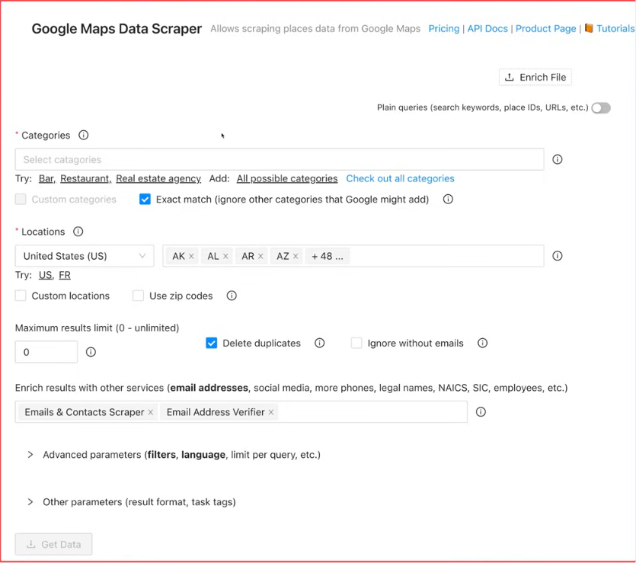Open the Product Page link
Viewport: 636px width, 563px height.
point(545,29)
